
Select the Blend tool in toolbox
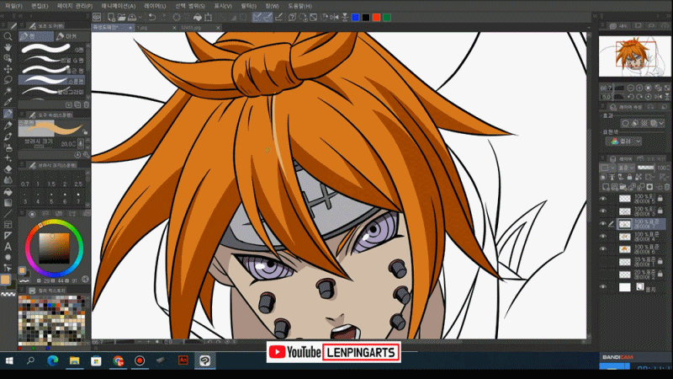(8, 180)
